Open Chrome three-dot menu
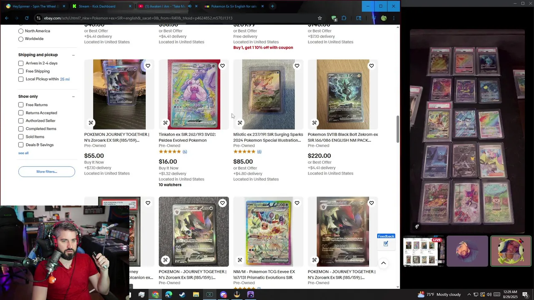This screenshot has height=300, width=534. 393,18
